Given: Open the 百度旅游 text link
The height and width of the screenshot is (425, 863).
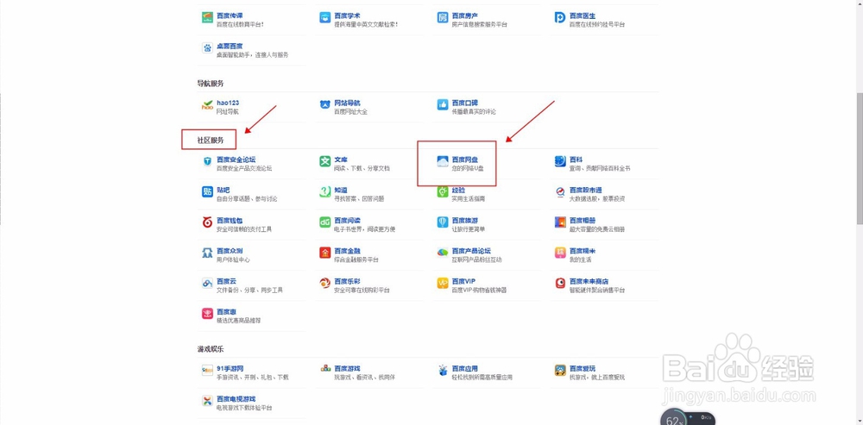Looking at the screenshot, I should (x=465, y=221).
